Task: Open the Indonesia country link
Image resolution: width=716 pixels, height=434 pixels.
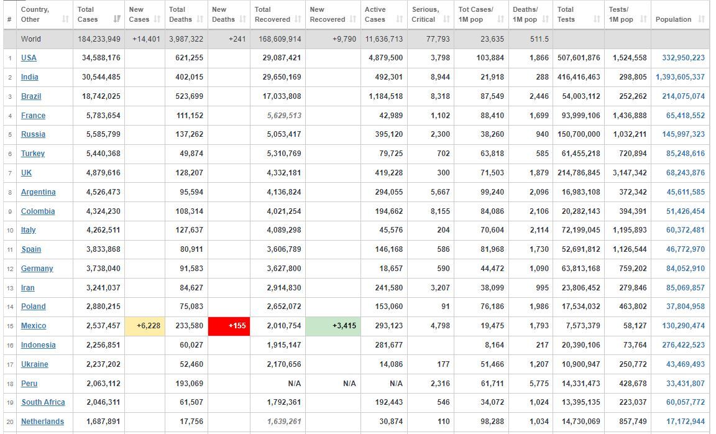Action: (x=39, y=345)
